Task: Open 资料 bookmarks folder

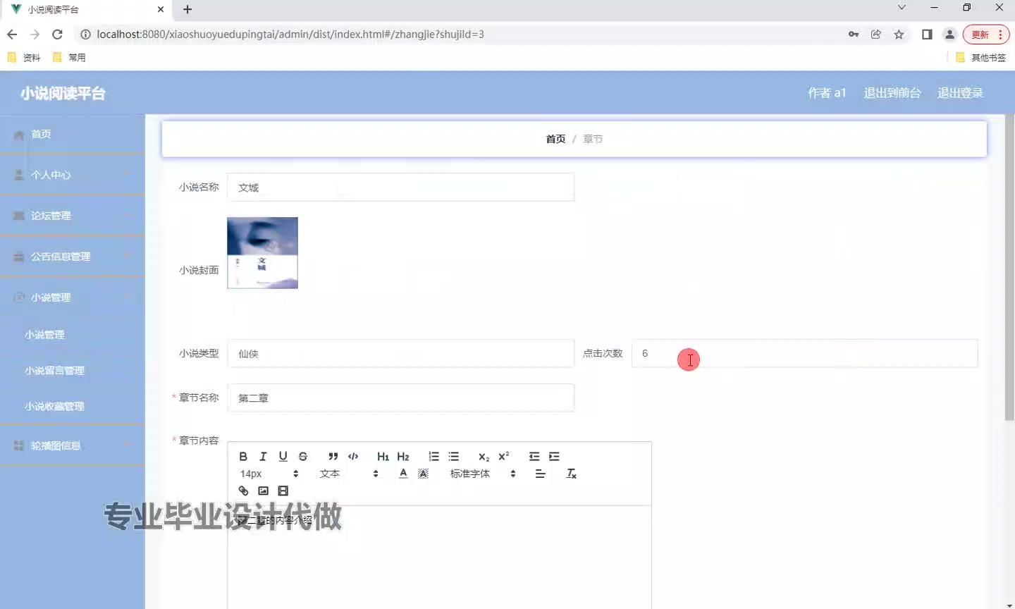Action: (x=24, y=58)
